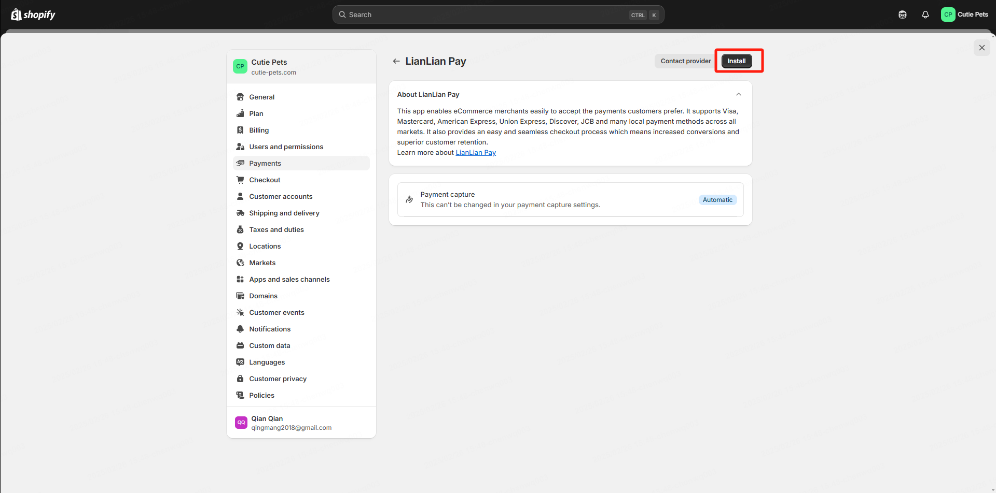Click the Contact provider button

(685, 61)
